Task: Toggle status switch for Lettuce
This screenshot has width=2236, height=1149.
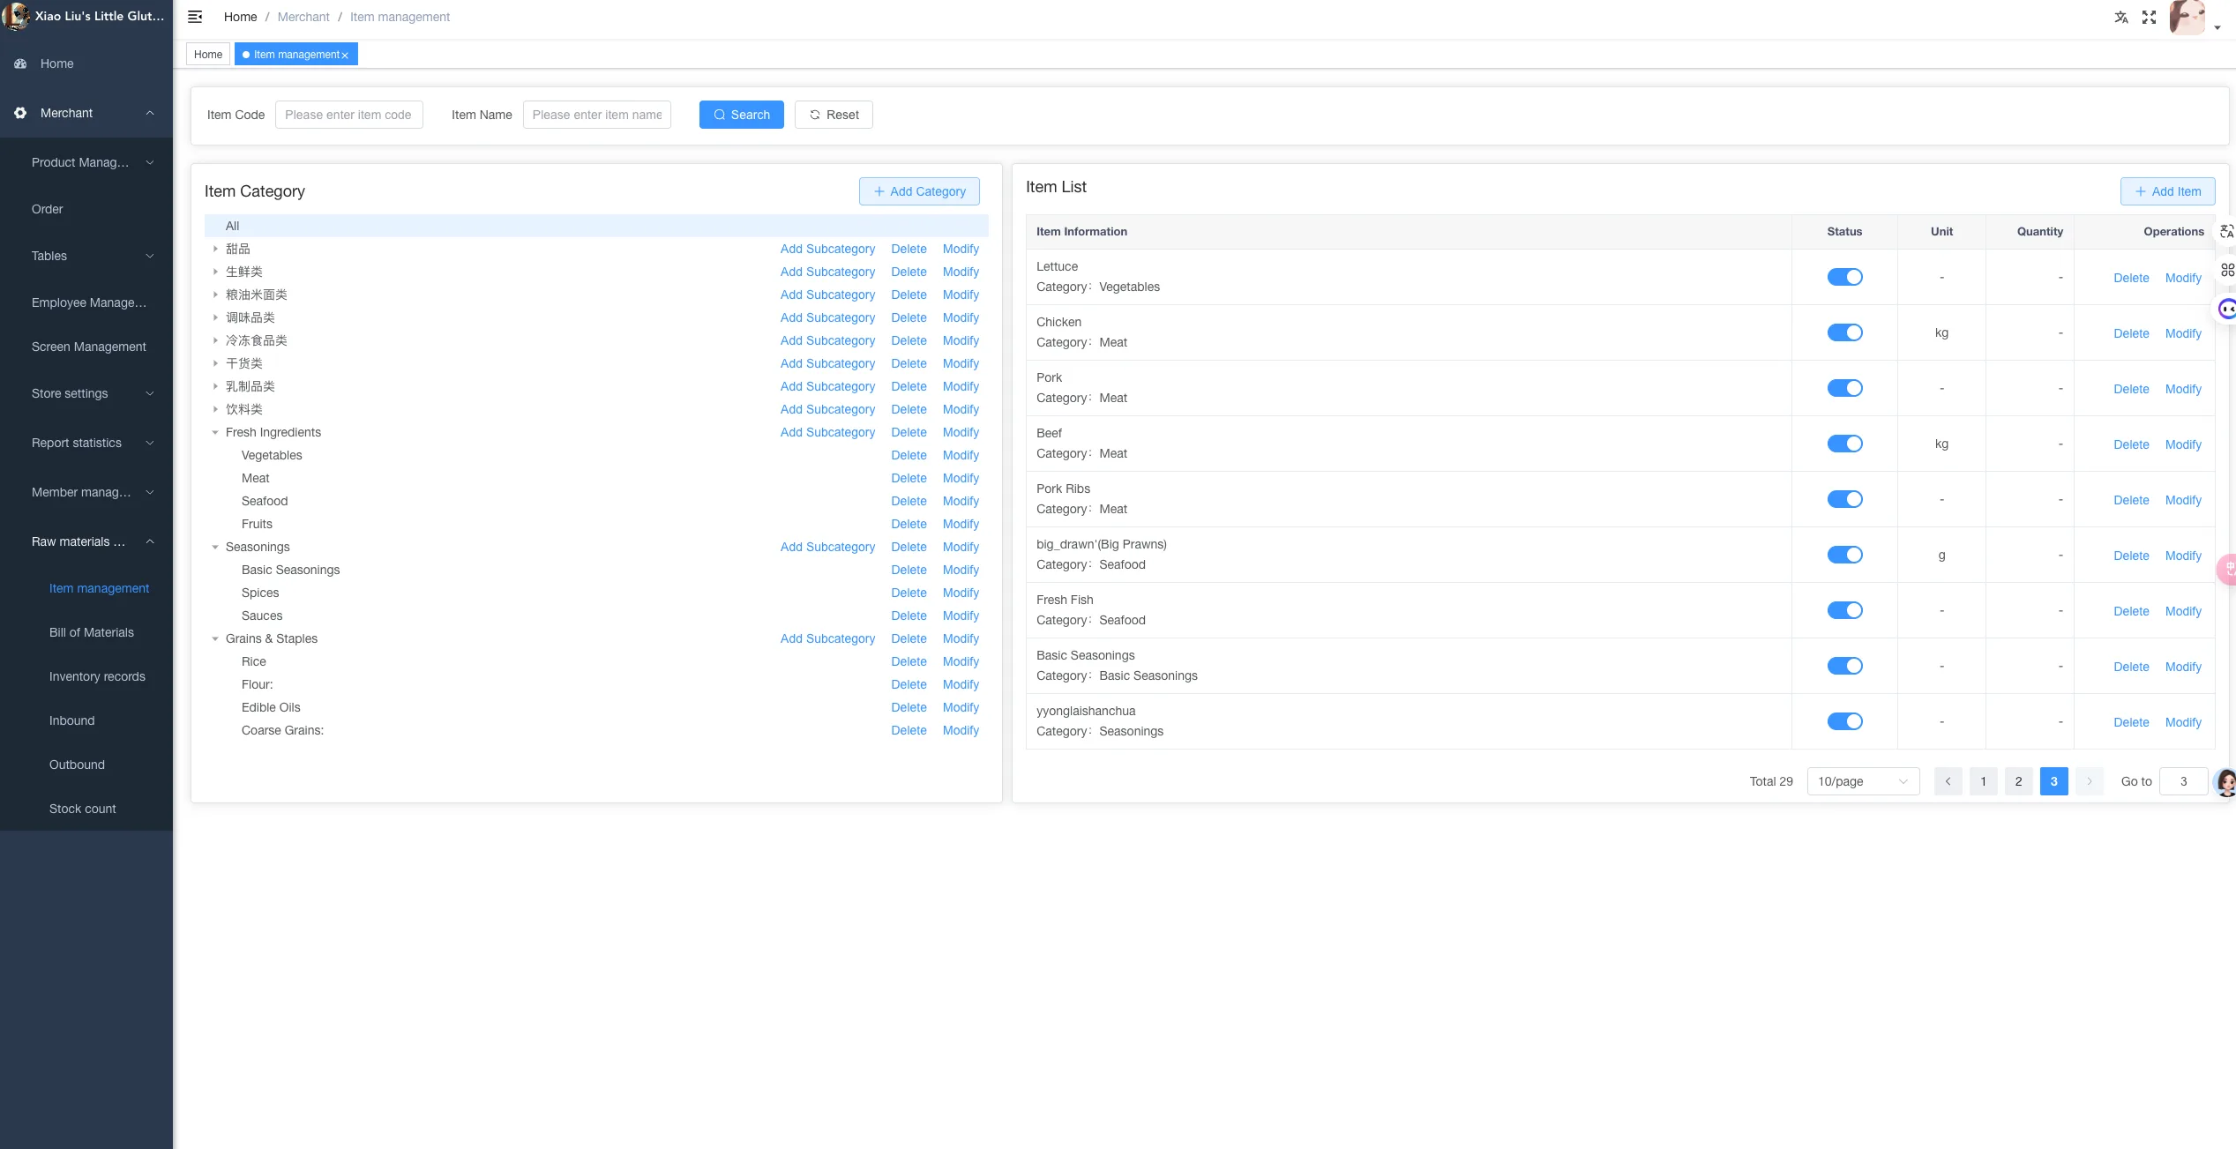Action: 1844,277
